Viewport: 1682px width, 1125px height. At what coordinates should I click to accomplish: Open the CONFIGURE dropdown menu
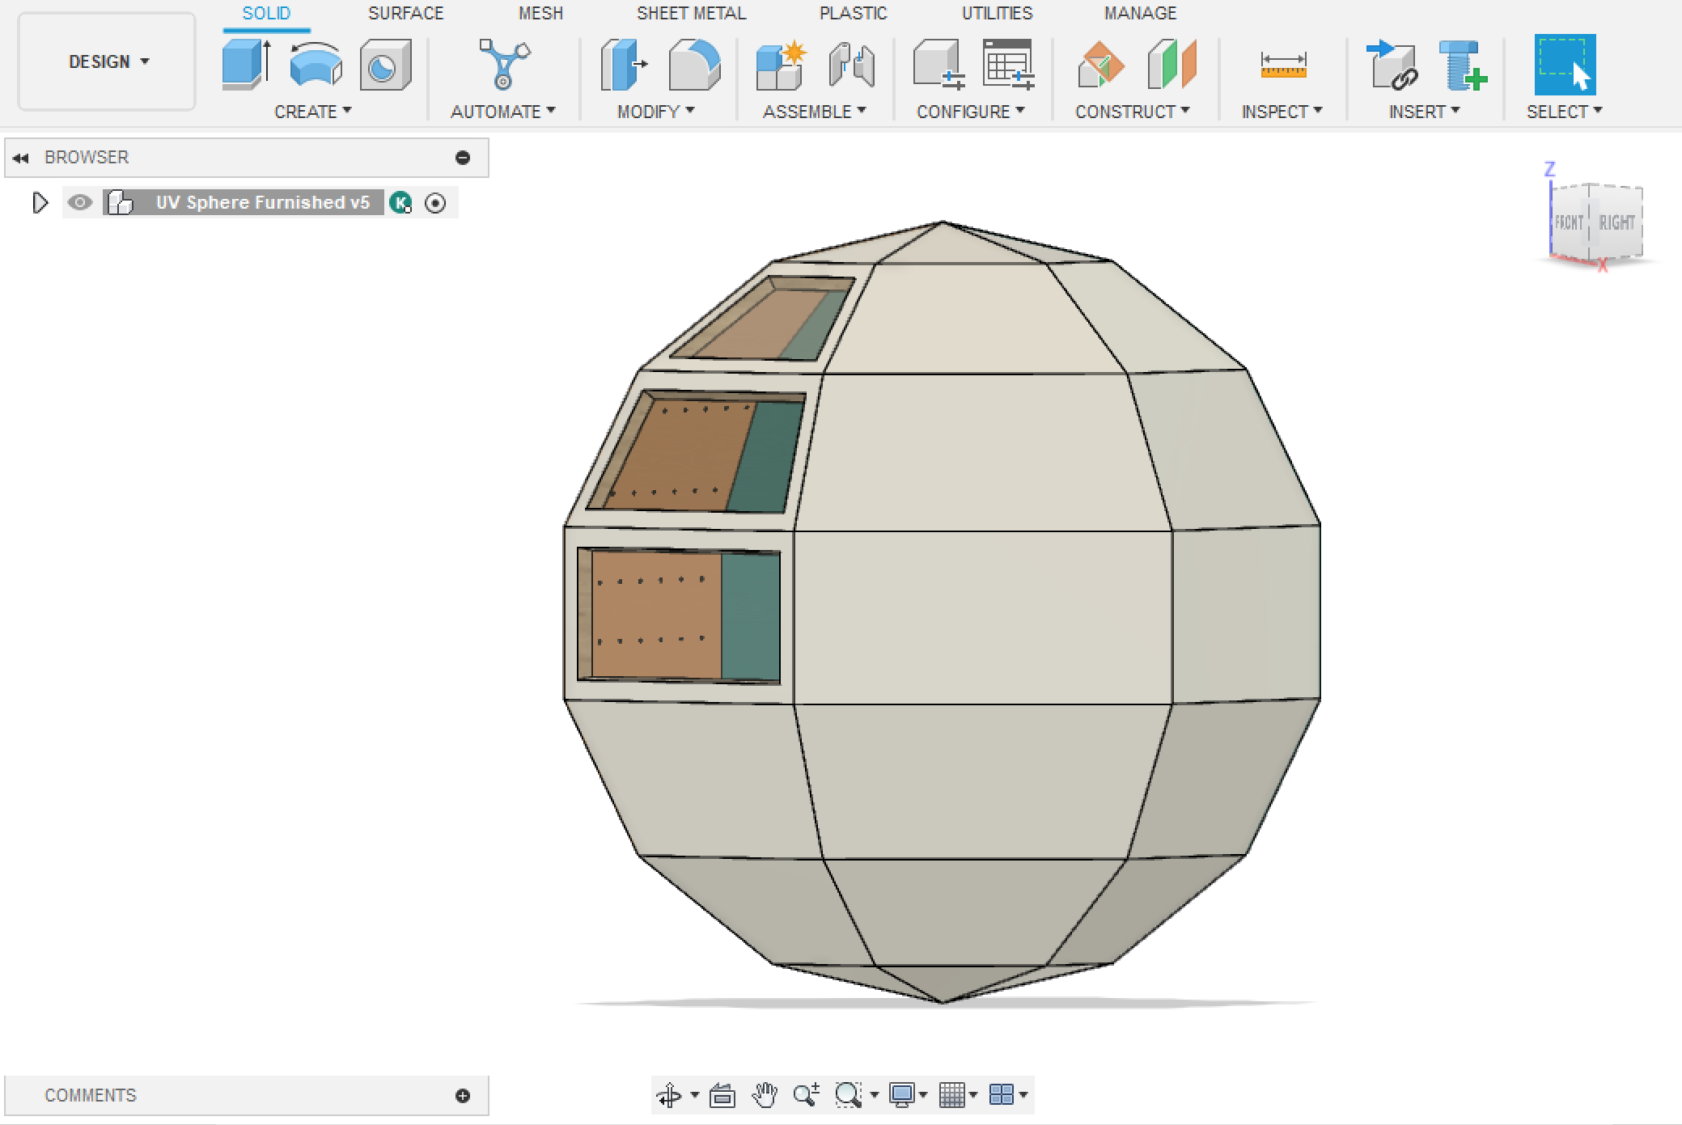coord(971,112)
